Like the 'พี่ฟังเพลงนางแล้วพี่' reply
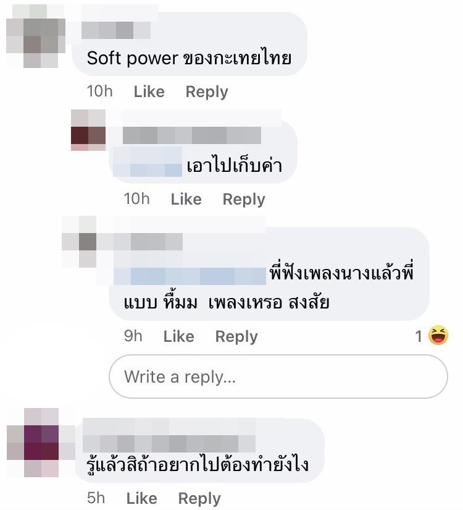Screen dimensions: 463x510 [x=178, y=336]
